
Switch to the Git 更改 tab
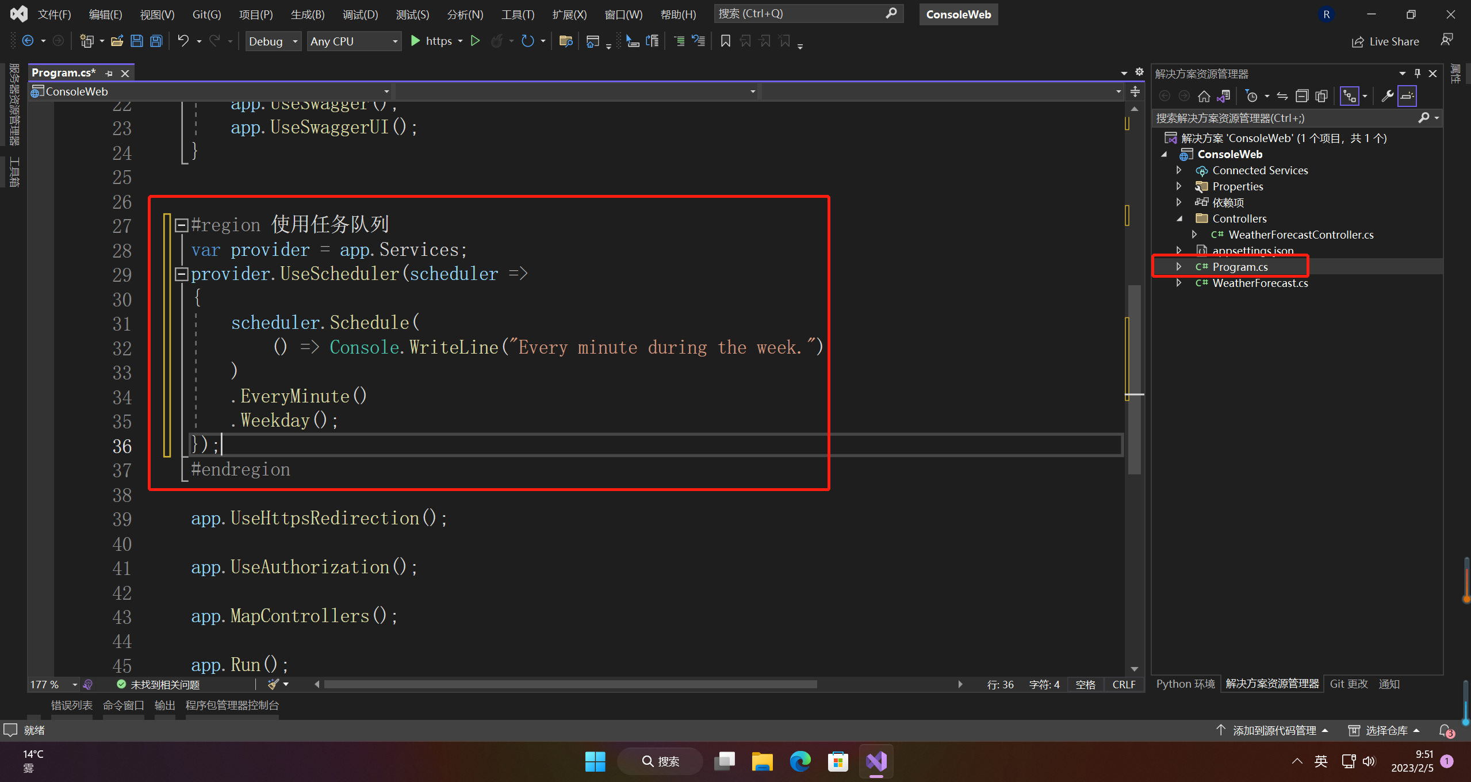(1349, 684)
